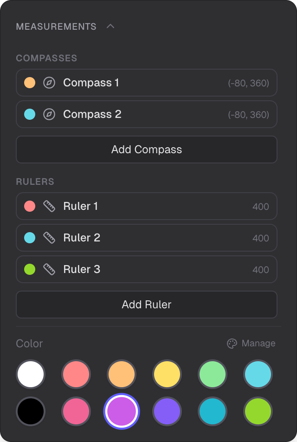Click the green color dot of Ruler 3
297x442 pixels.
click(x=30, y=269)
